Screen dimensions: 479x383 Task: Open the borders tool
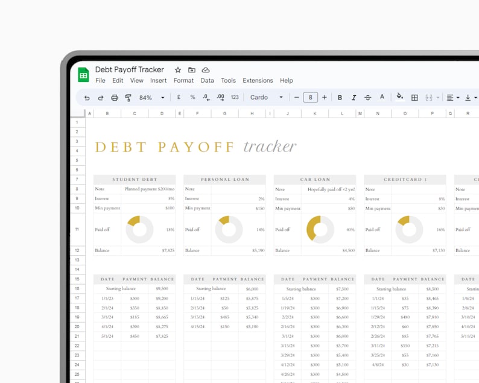click(x=414, y=98)
